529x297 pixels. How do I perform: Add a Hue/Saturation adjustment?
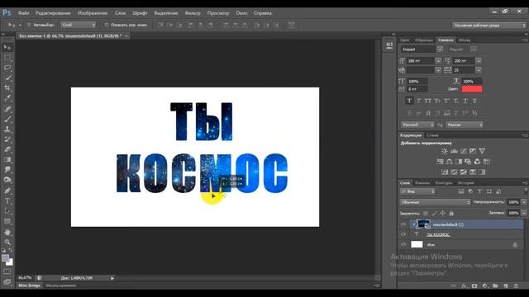click(440, 162)
